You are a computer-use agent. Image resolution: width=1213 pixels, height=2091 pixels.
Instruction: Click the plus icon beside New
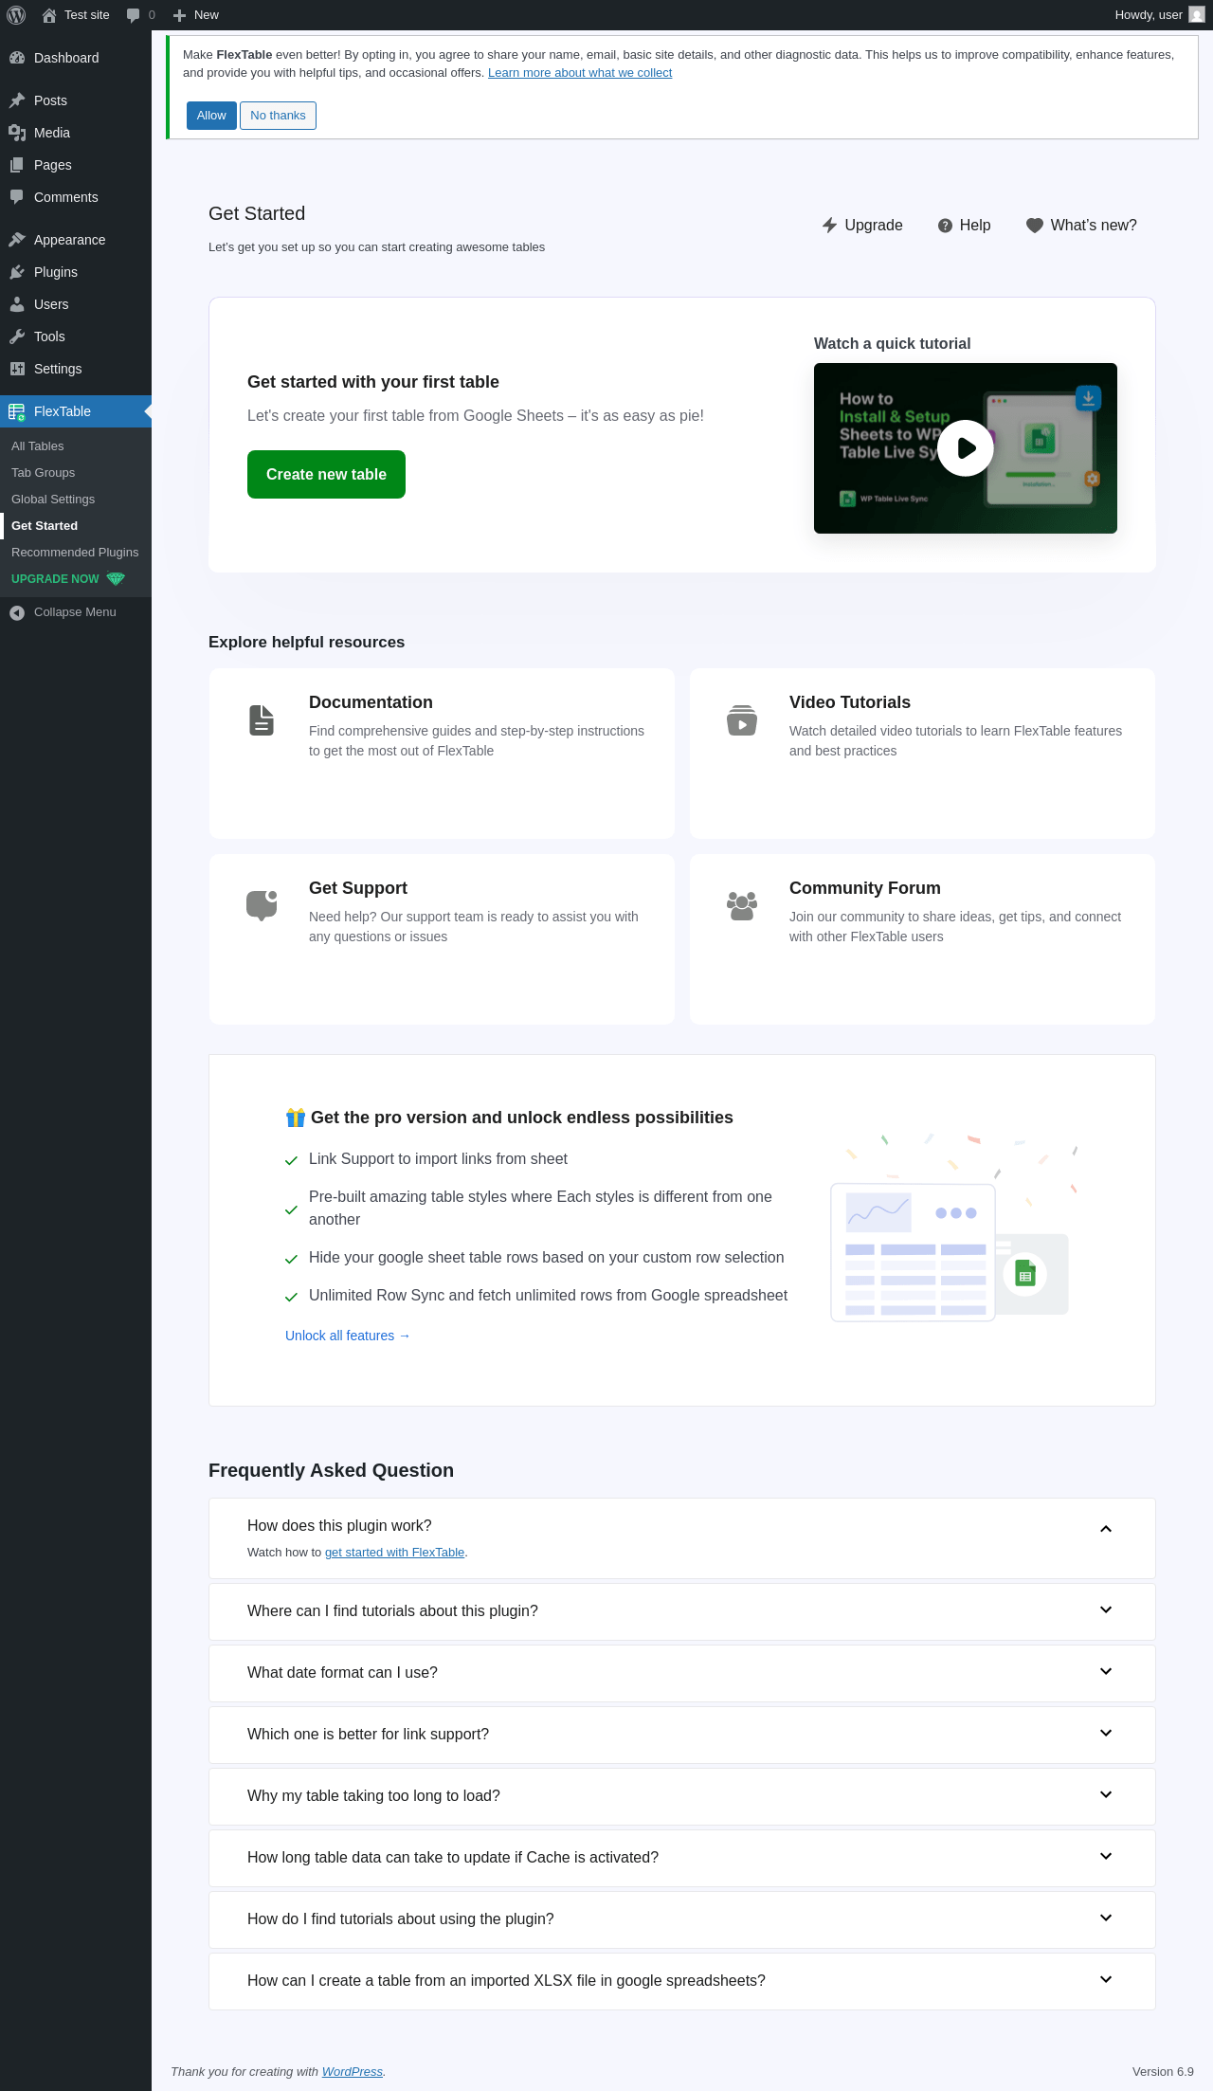pyautogui.click(x=179, y=15)
